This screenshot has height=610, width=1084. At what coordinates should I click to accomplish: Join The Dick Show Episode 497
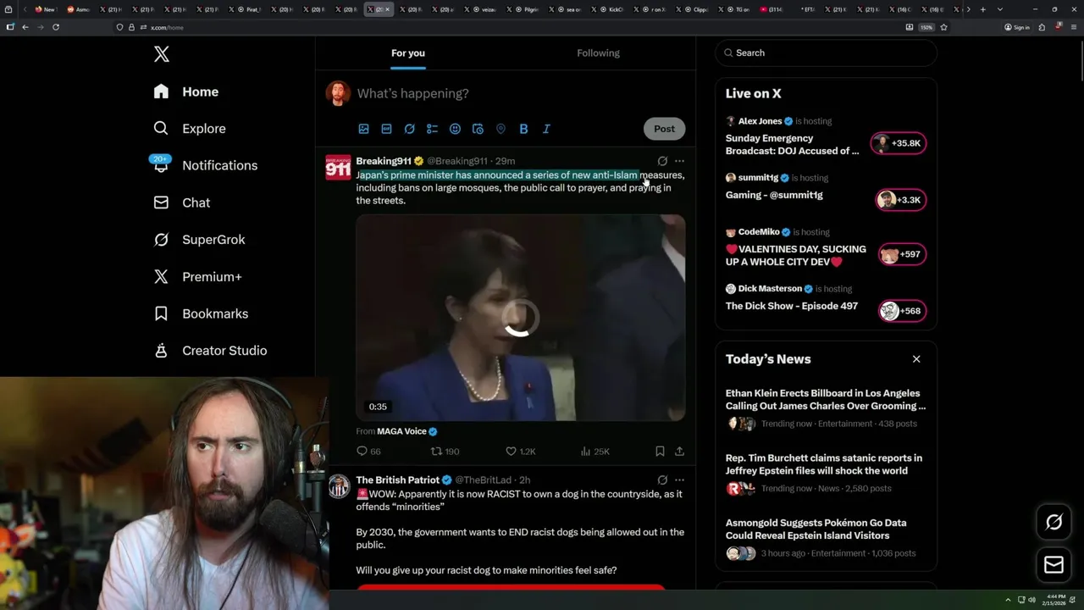(792, 306)
